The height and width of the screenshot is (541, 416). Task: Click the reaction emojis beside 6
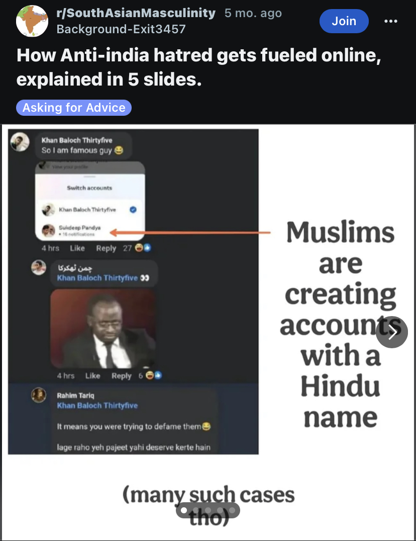[x=154, y=375]
